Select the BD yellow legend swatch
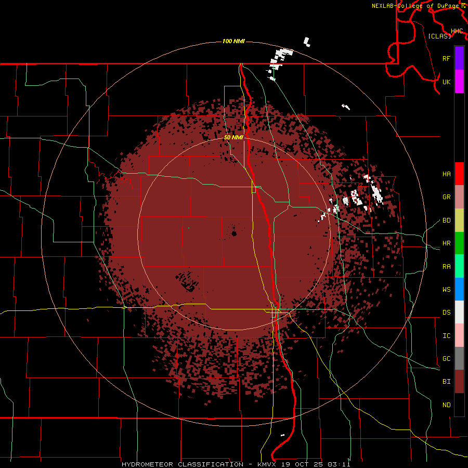Image resolution: width=468 pixels, height=468 pixels. (x=459, y=220)
